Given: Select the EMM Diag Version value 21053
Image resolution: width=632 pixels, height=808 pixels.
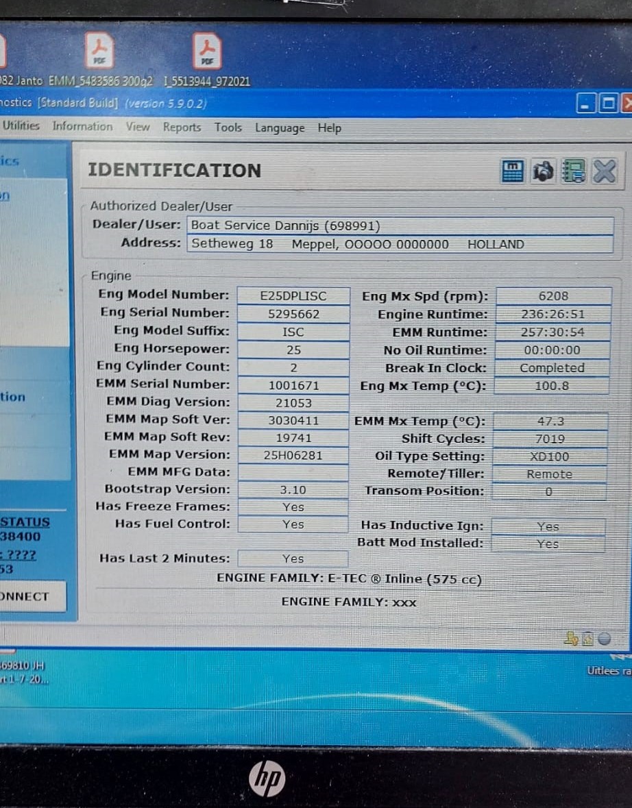Looking at the screenshot, I should 293,403.
